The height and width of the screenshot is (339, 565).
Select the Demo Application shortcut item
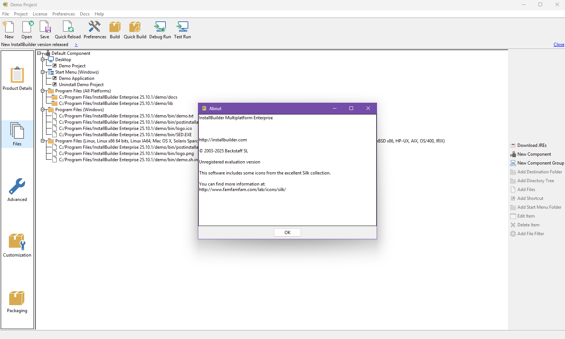coord(77,78)
